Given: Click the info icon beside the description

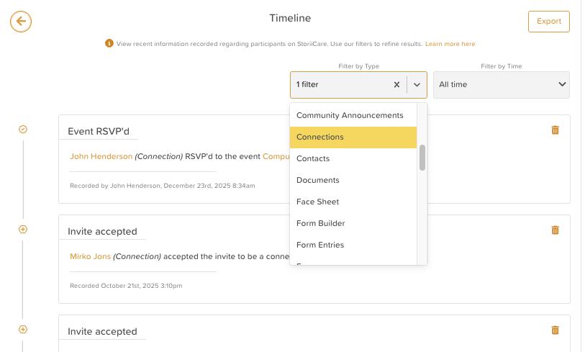Looking at the screenshot, I should click(109, 44).
